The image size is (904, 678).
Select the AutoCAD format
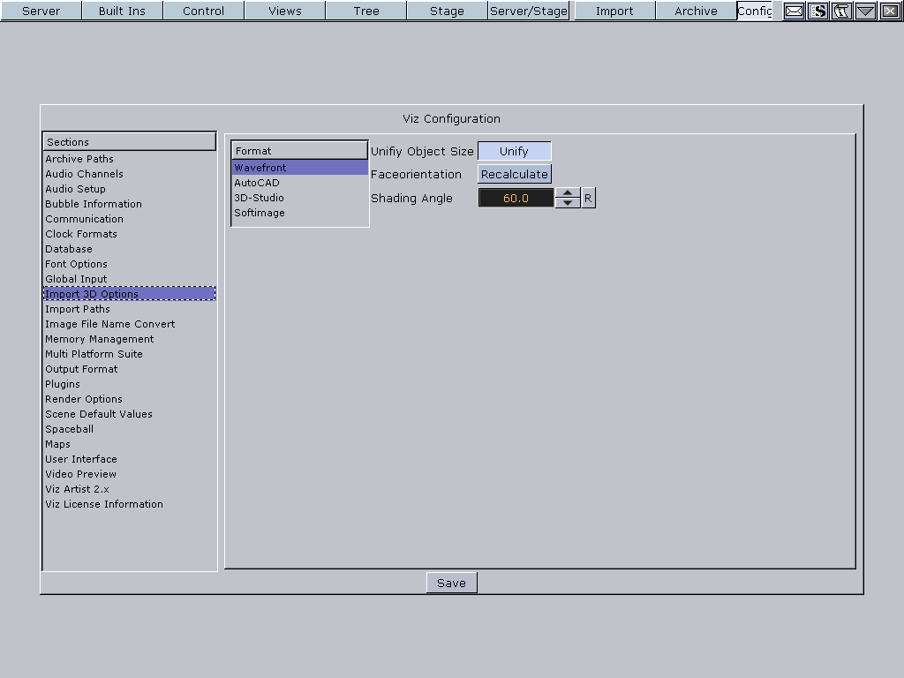[x=257, y=183]
